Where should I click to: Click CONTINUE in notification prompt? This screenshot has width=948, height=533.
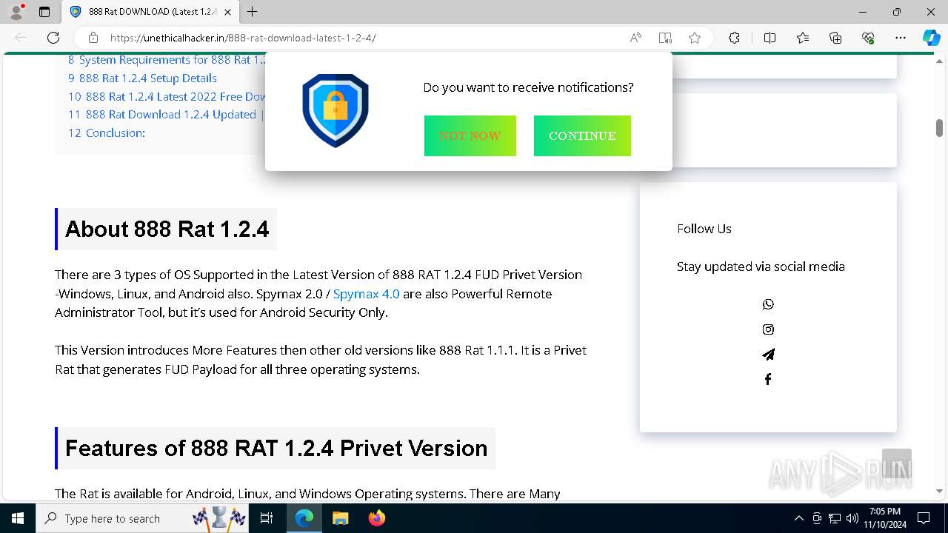pos(582,135)
